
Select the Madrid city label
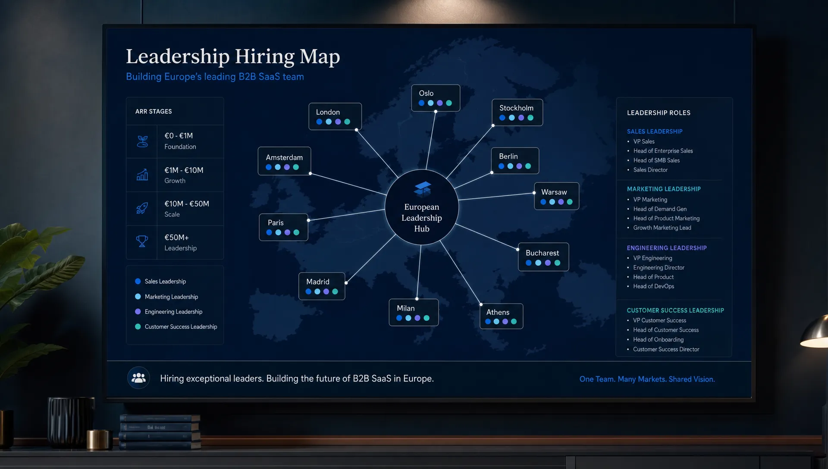click(318, 281)
